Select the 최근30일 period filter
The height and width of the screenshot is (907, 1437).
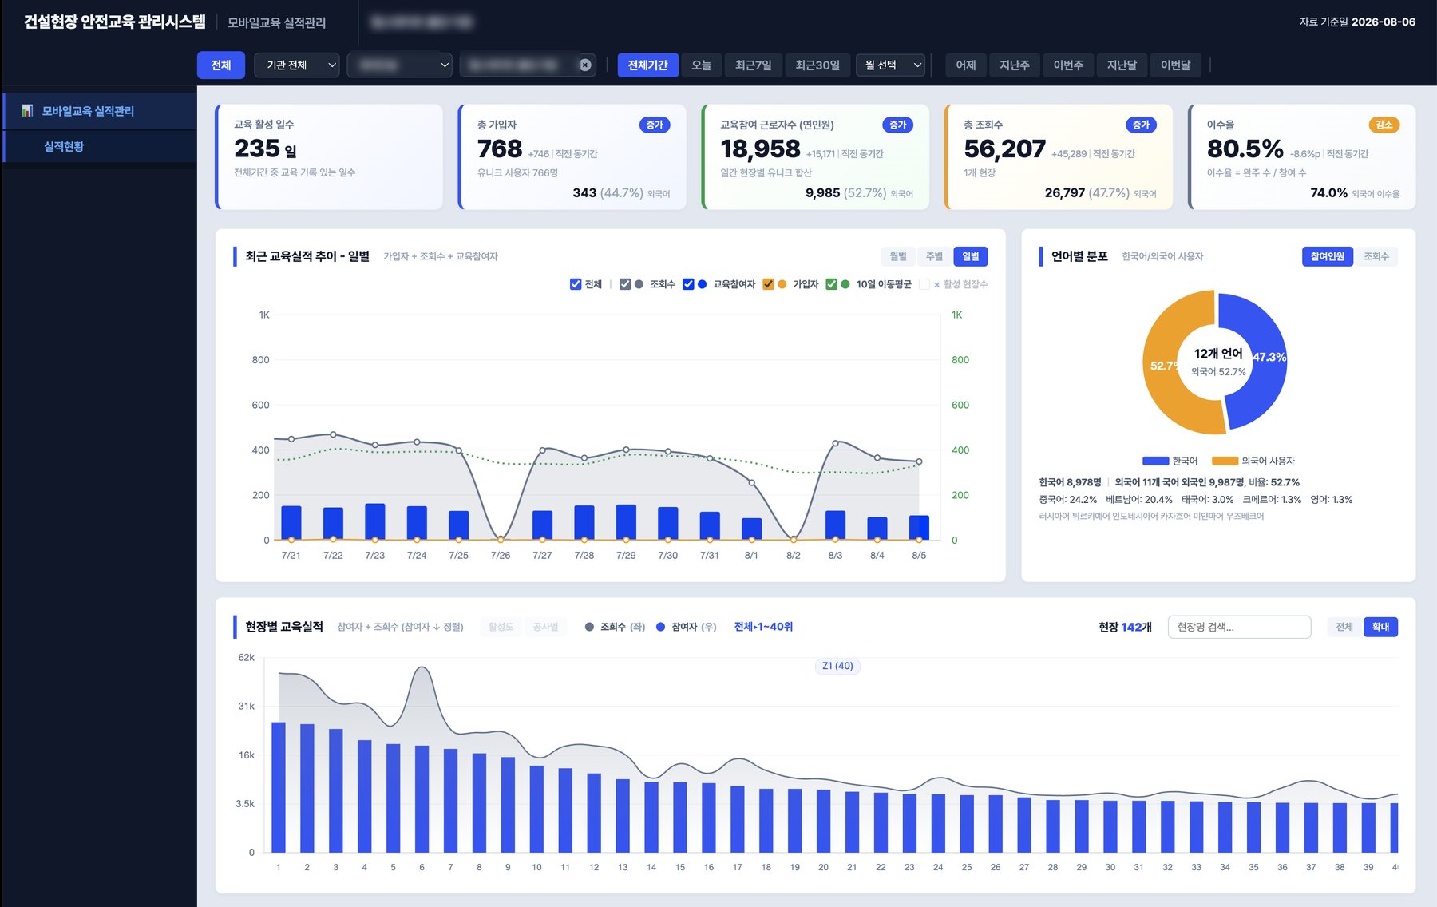(x=817, y=65)
